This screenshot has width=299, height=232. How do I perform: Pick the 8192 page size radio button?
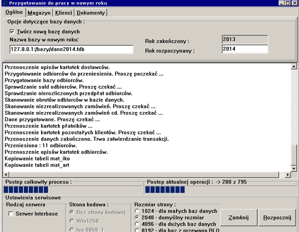[137, 230]
